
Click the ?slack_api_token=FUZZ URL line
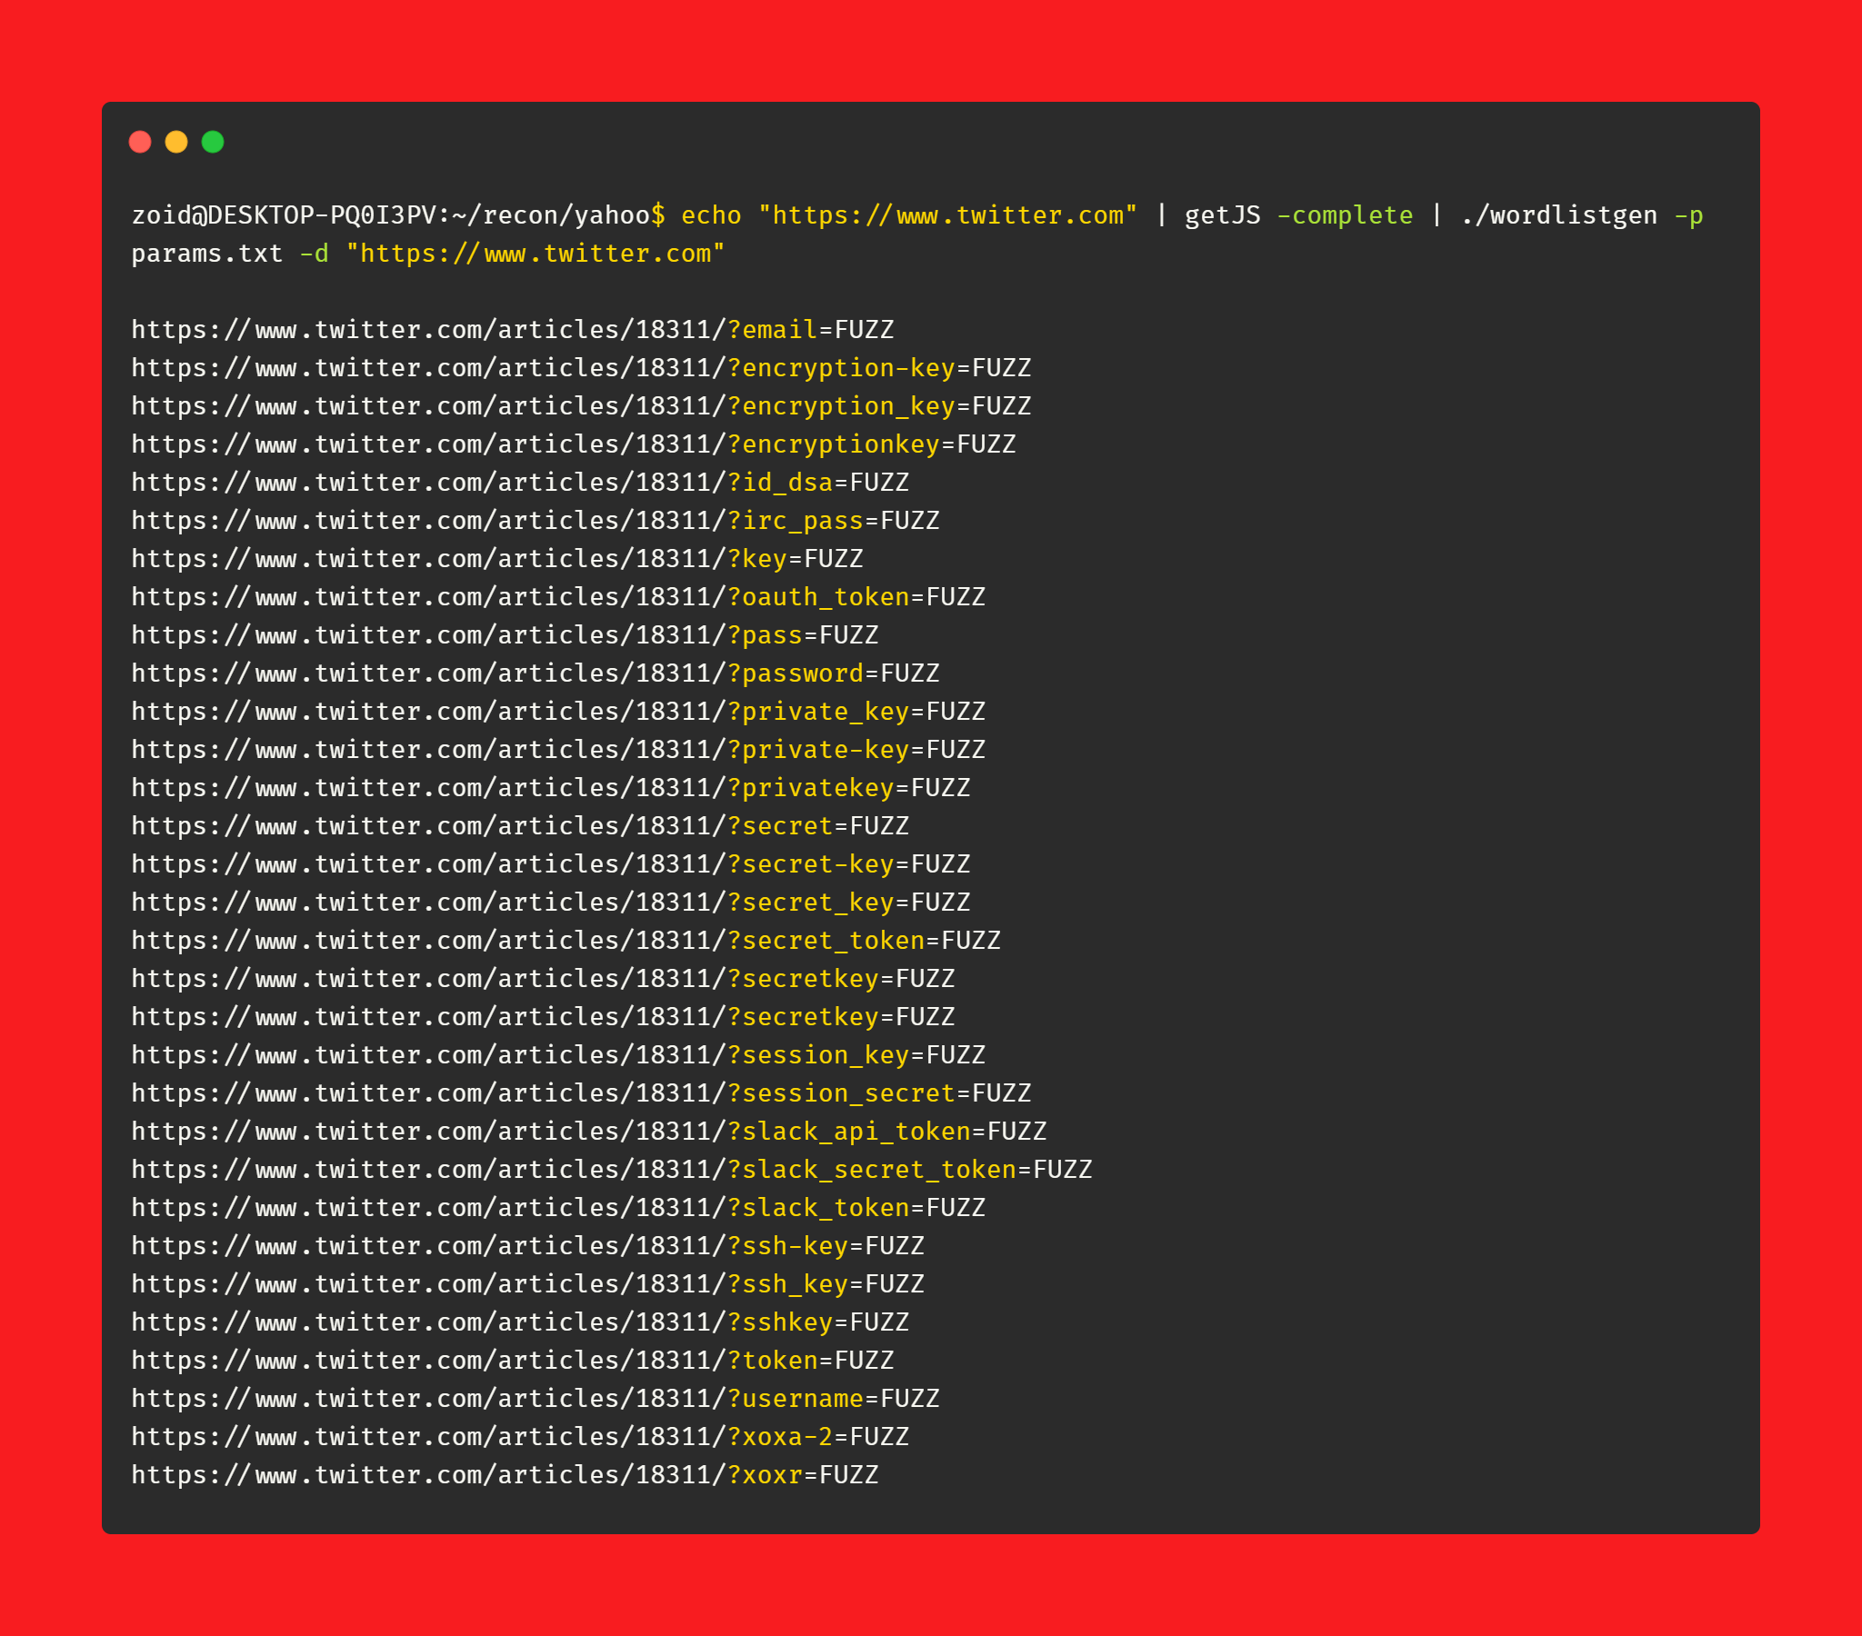click(589, 1132)
